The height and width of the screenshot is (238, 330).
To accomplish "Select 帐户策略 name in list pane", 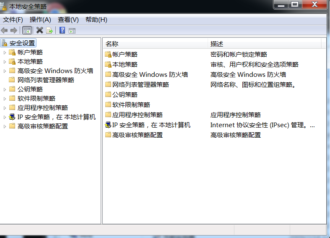I will 125,54.
